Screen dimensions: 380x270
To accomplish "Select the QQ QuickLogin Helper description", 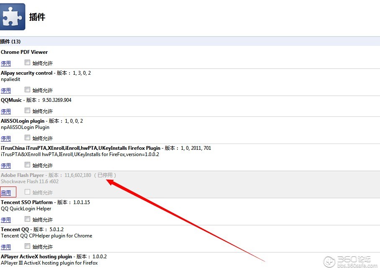I will [26, 208].
